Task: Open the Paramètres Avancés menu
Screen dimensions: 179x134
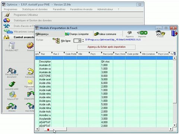Action: (x=81, y=9)
